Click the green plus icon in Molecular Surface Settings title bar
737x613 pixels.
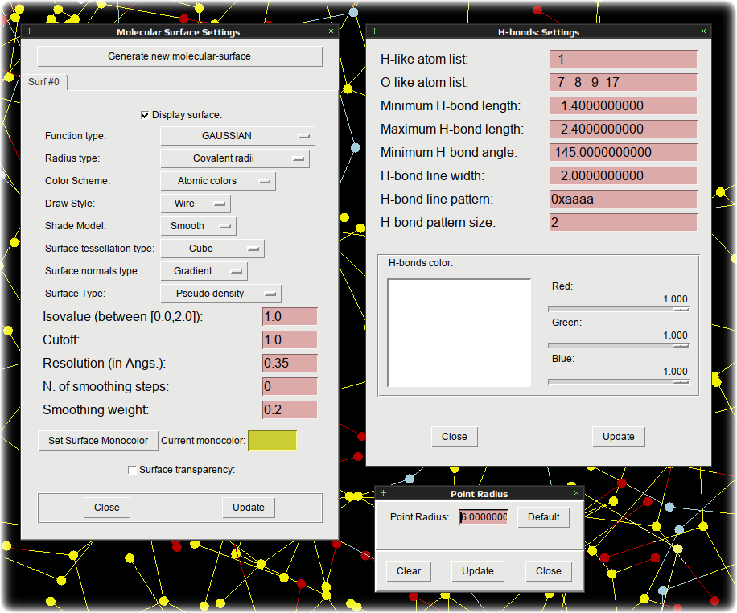pyautogui.click(x=29, y=31)
